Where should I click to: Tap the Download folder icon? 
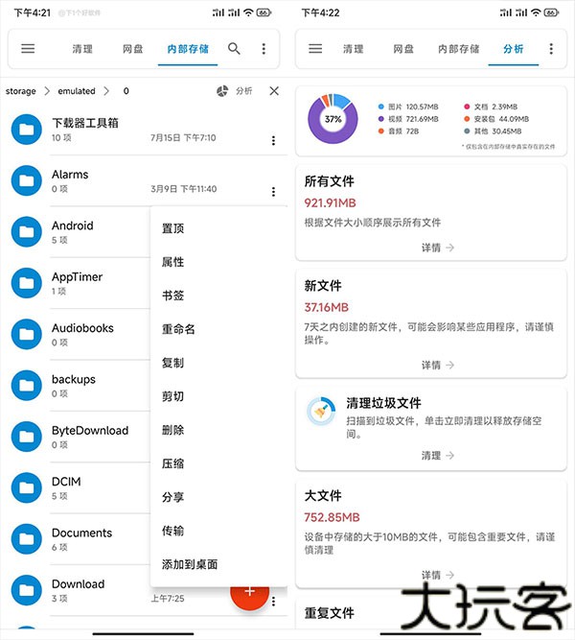(27, 590)
